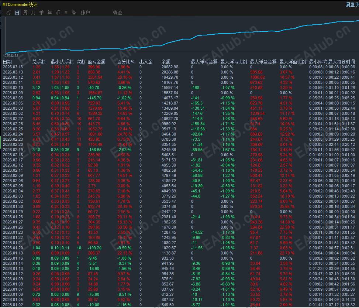The height and width of the screenshot is (308, 359).
Task: Open the 轨迹 track view
Action: (117, 13)
